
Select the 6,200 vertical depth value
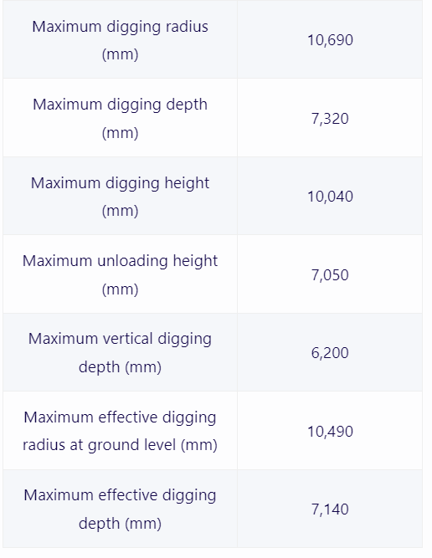pyautogui.click(x=330, y=353)
